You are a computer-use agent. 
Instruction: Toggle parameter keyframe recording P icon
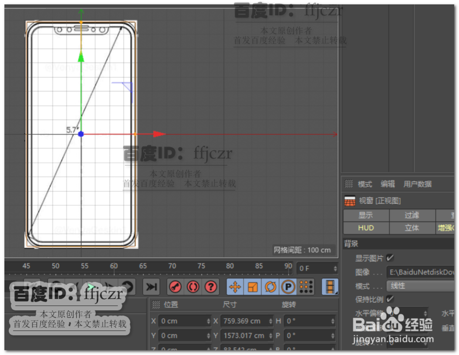(288, 287)
